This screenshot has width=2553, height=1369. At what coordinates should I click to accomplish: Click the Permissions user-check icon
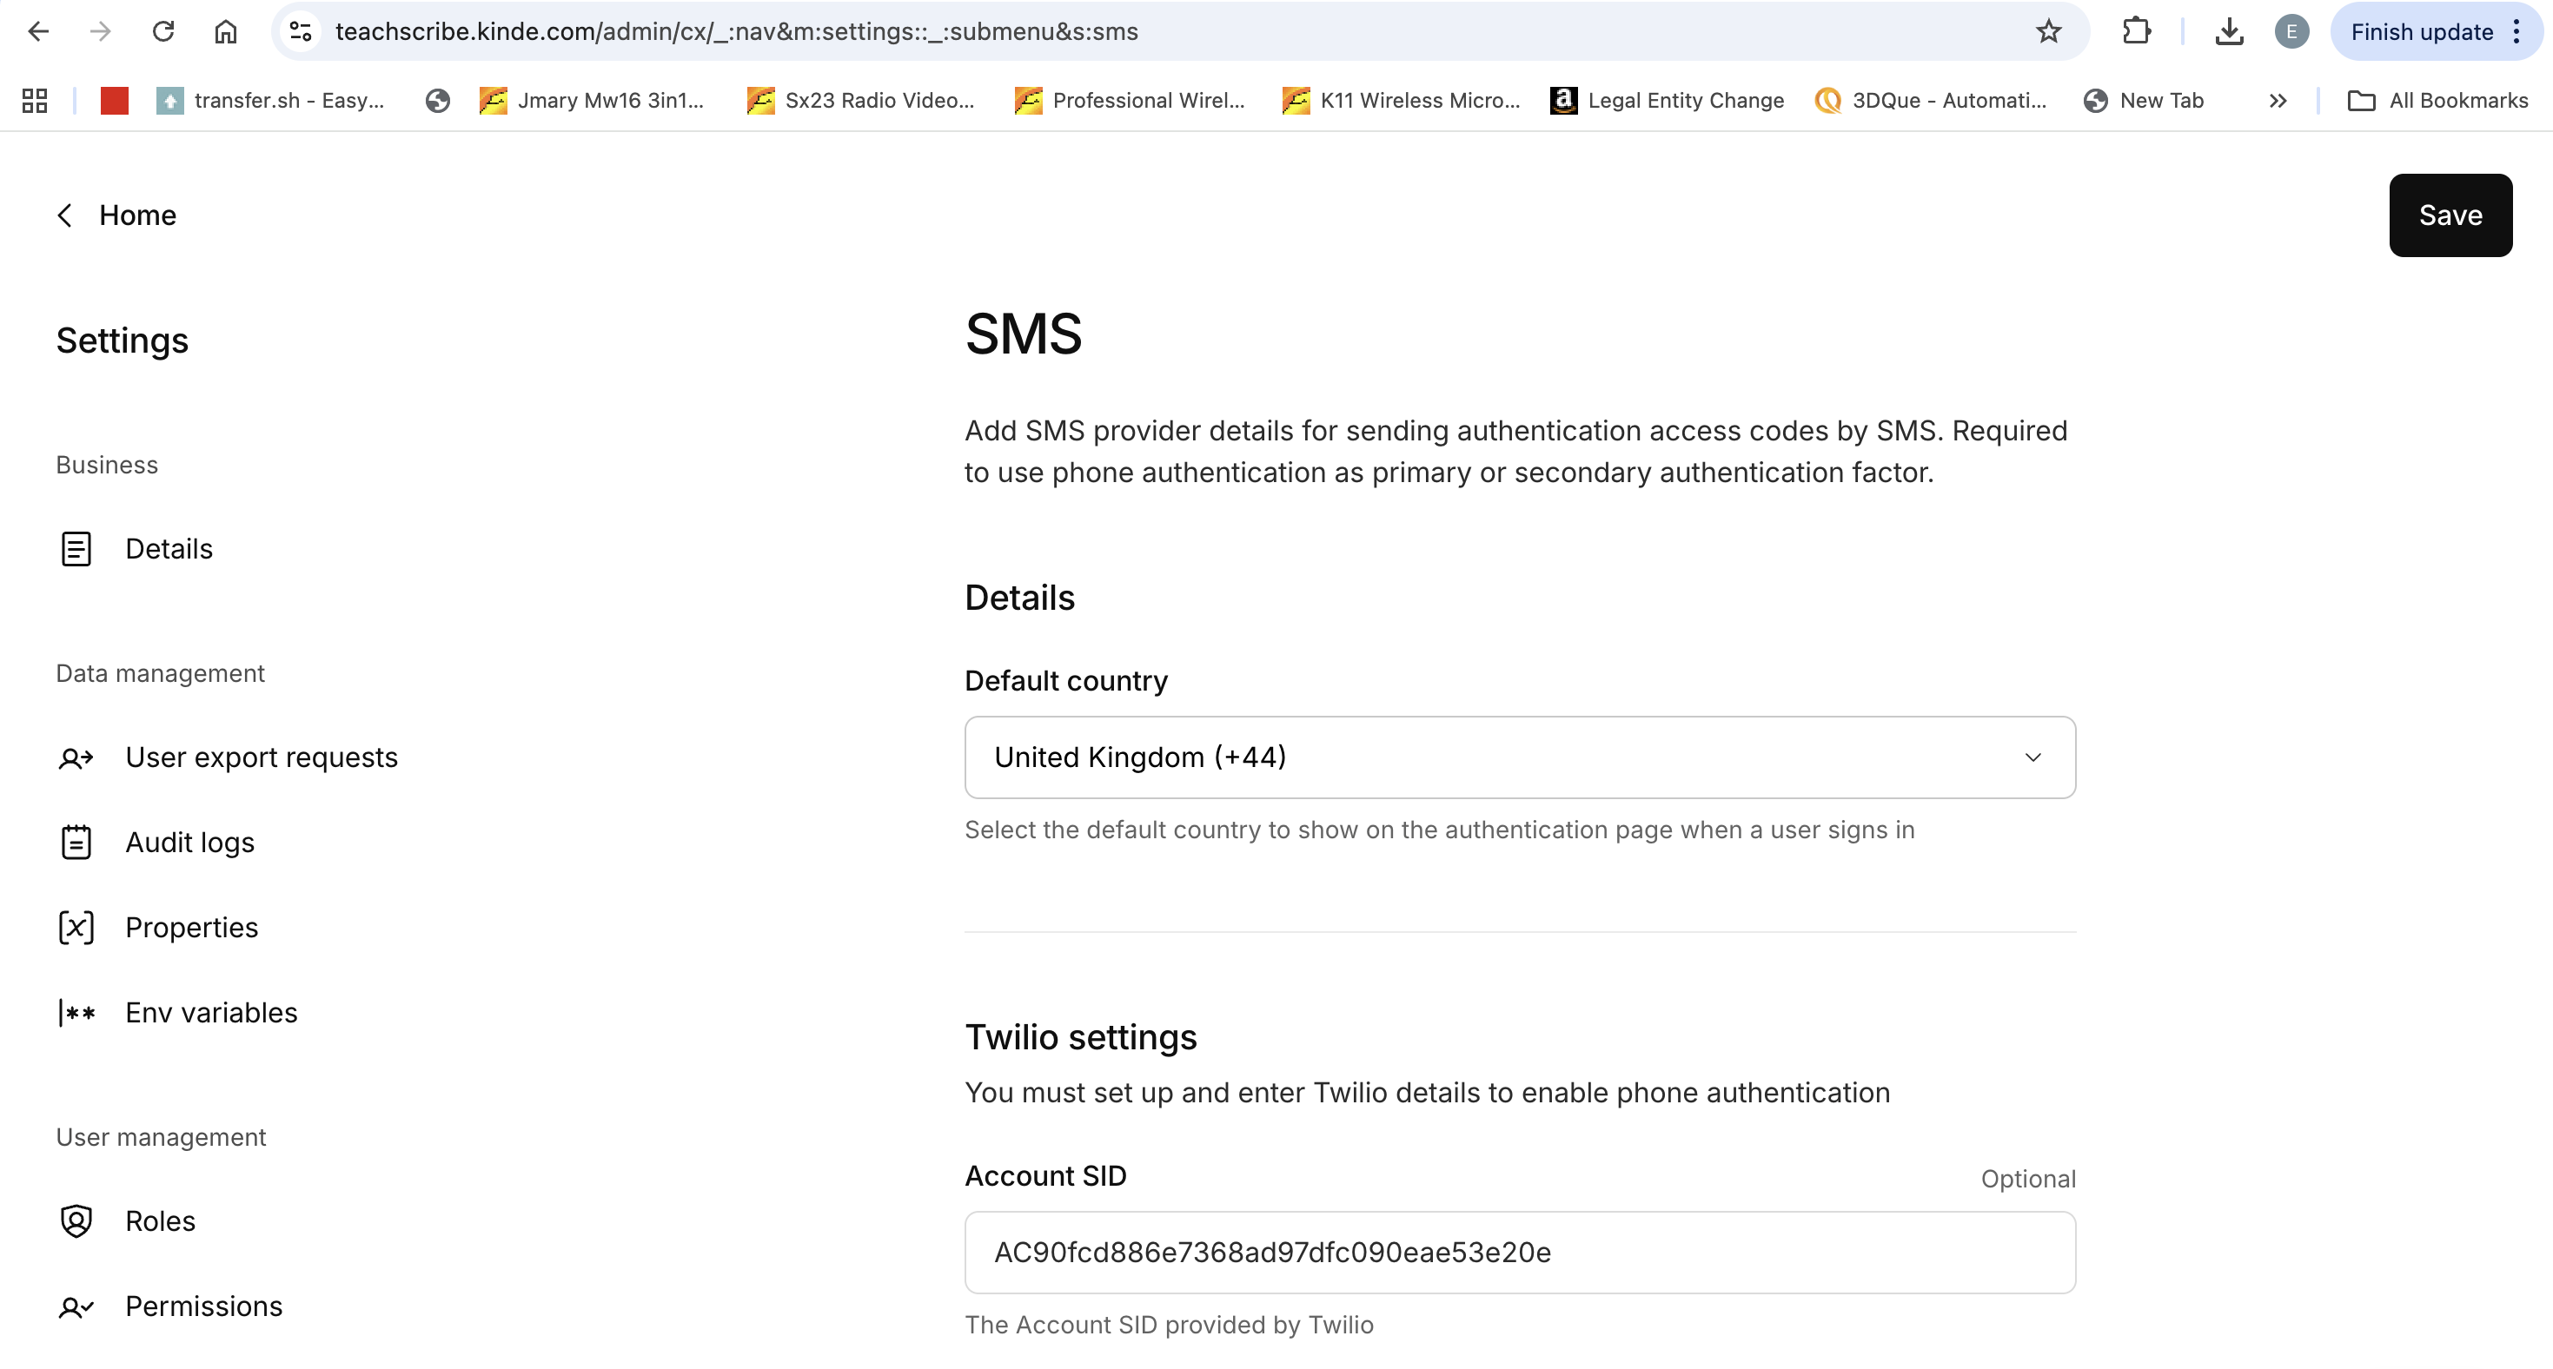pyautogui.click(x=76, y=1306)
